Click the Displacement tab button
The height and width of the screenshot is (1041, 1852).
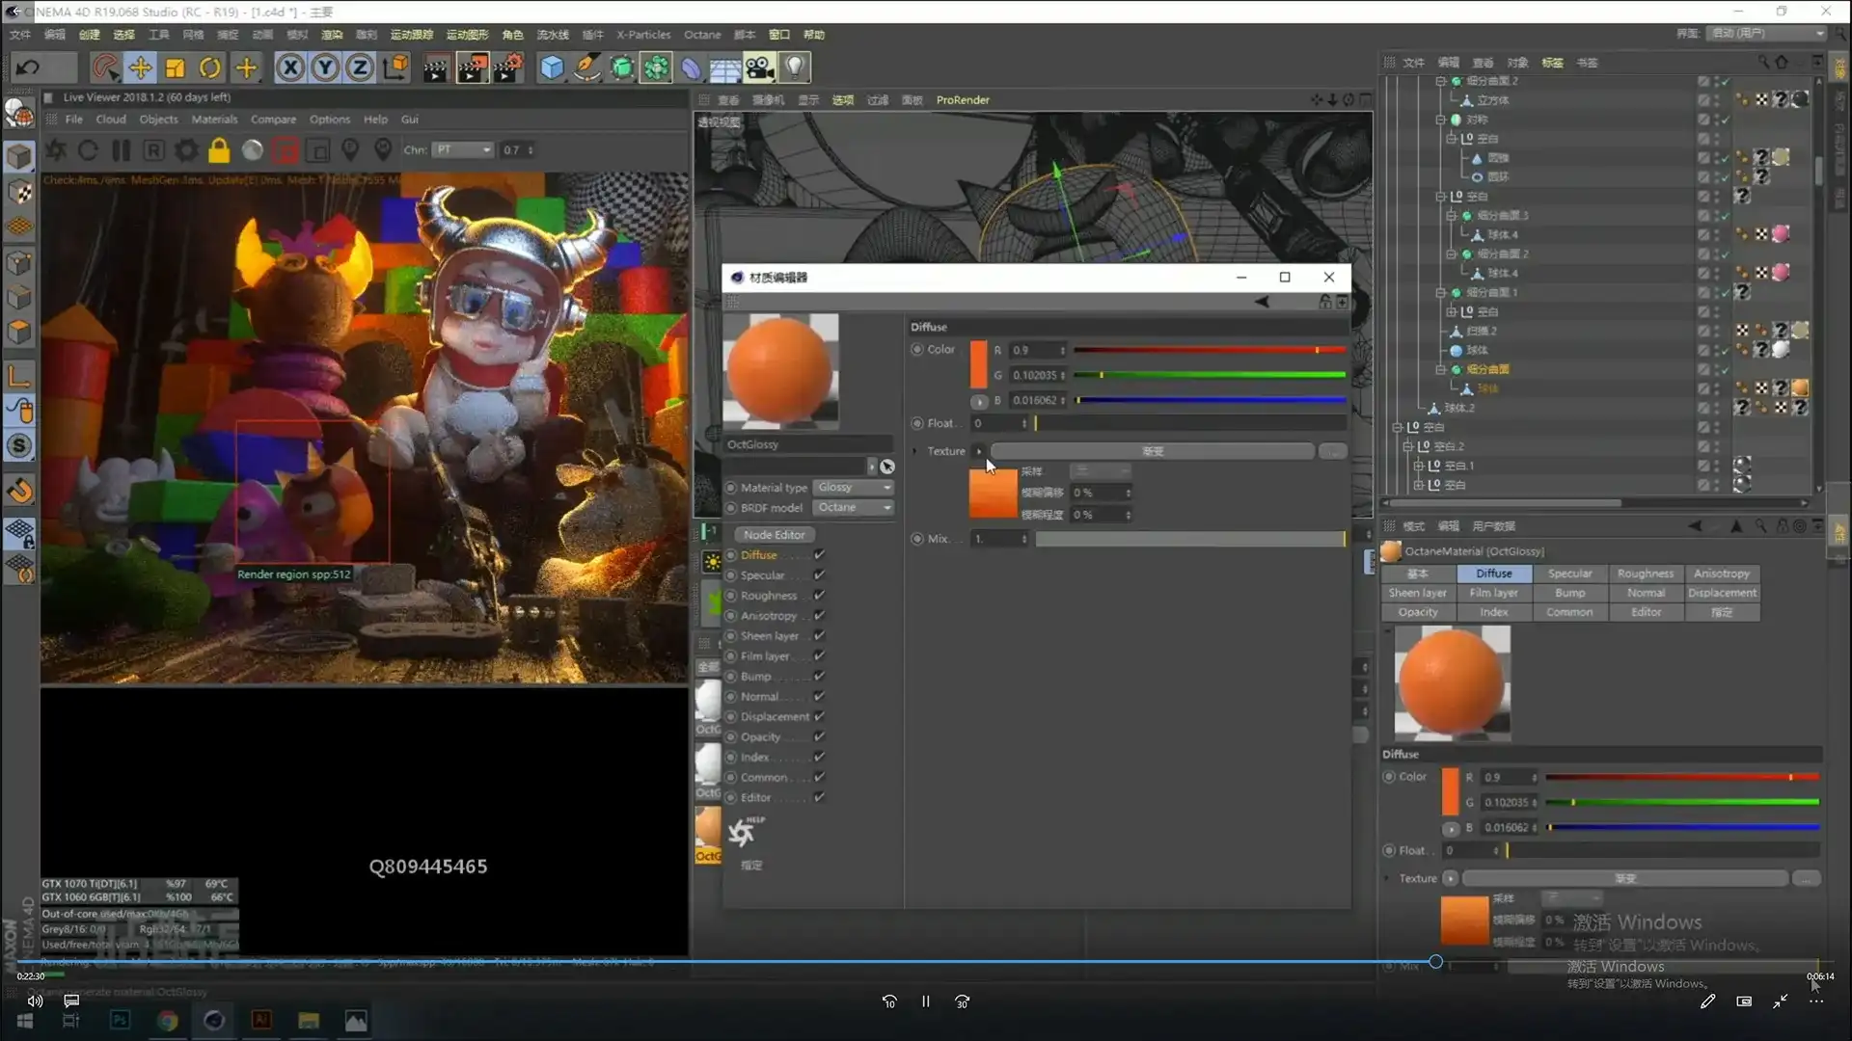(x=1722, y=593)
